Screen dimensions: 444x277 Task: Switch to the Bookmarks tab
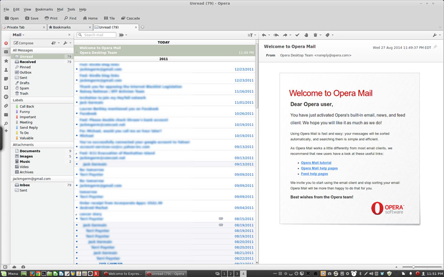click(70, 27)
